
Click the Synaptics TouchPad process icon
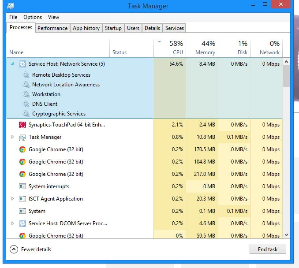(x=22, y=125)
